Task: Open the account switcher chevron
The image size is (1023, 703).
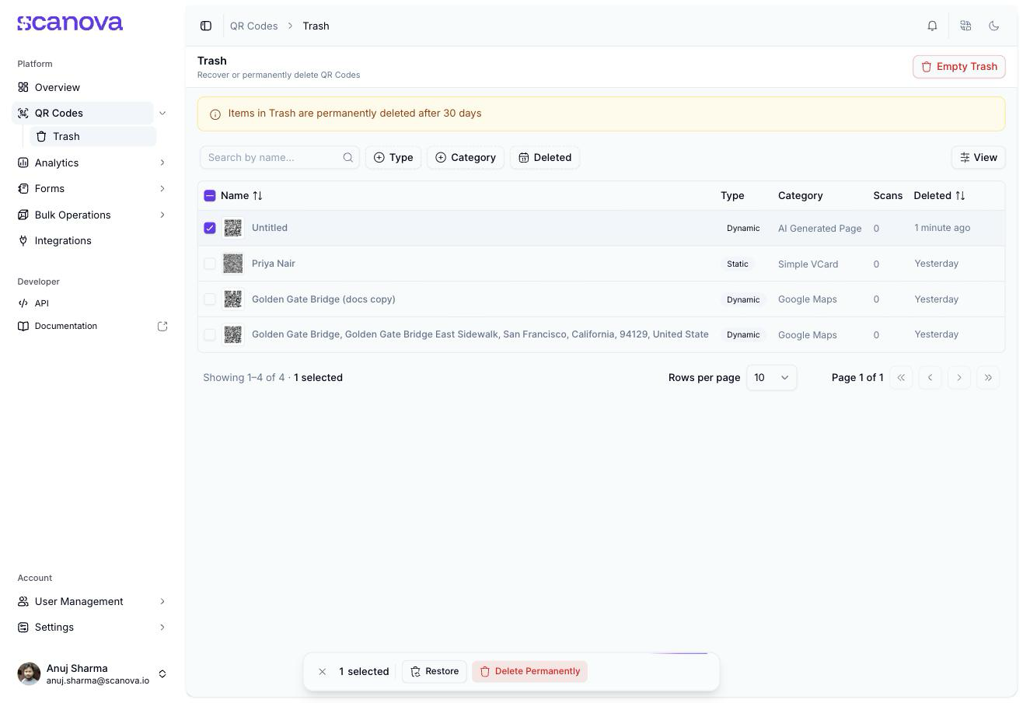Action: coord(162,673)
